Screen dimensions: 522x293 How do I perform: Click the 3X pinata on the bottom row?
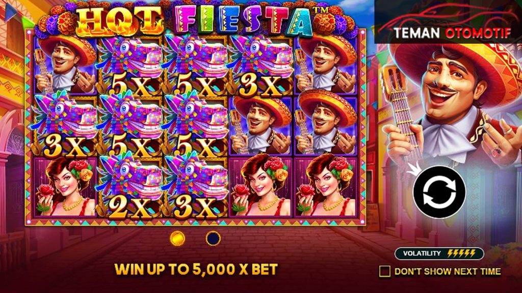click(x=195, y=188)
